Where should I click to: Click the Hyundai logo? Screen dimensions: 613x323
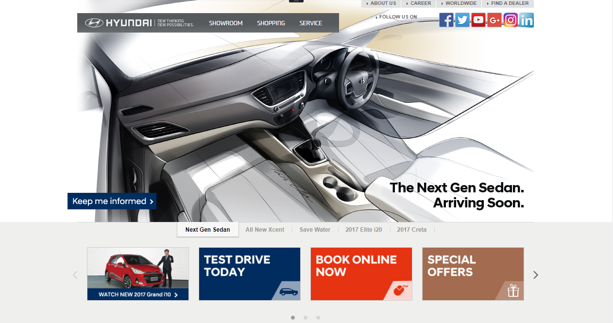pyautogui.click(x=119, y=23)
